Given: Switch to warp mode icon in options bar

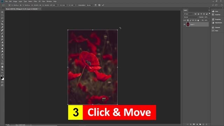Looking at the screenshot, I should click(96, 5).
